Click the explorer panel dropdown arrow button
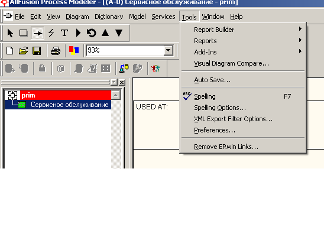Image resolution: width=324 pixels, height=227 pixels. (114, 82)
